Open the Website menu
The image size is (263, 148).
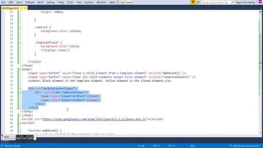click(x=30, y=2)
